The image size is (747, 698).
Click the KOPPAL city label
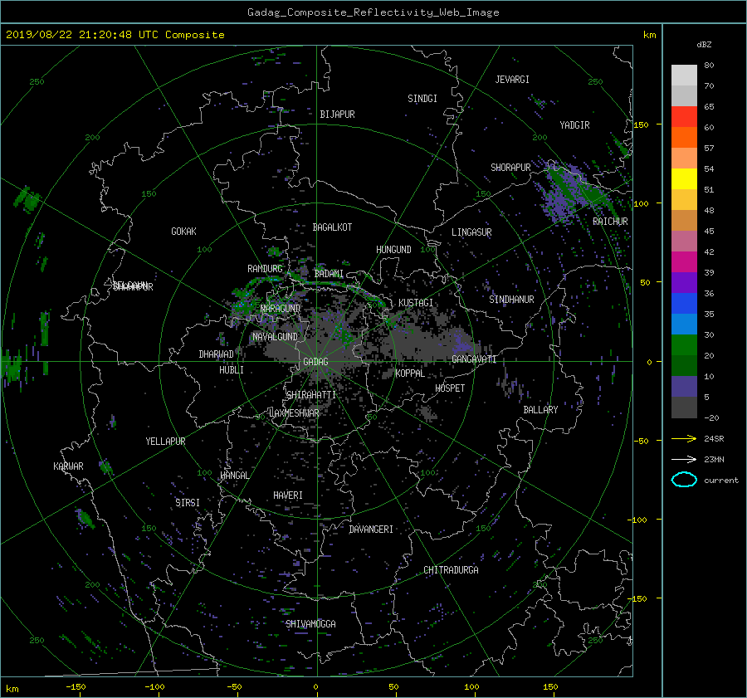click(410, 373)
